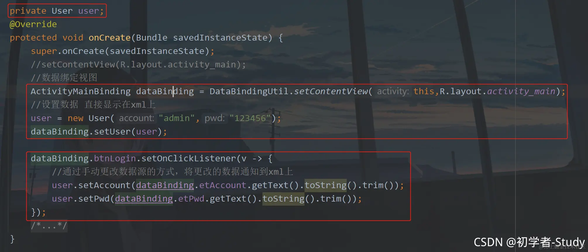588x252 pixels.
Task: Click the closing }); of the lambda
Action: click(x=38, y=212)
